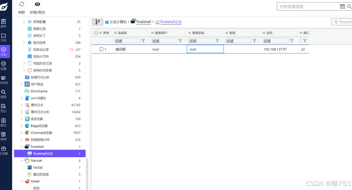This screenshot has height=190, width=352.
Task: Click the 登录密码 column header
Action: (198, 33)
